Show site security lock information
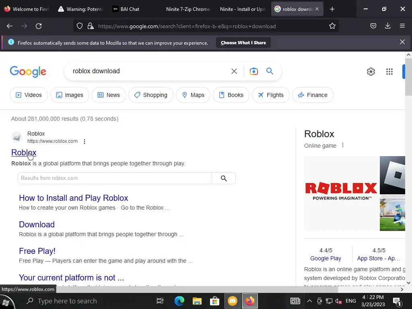The width and height of the screenshot is (412, 309). (x=91, y=26)
